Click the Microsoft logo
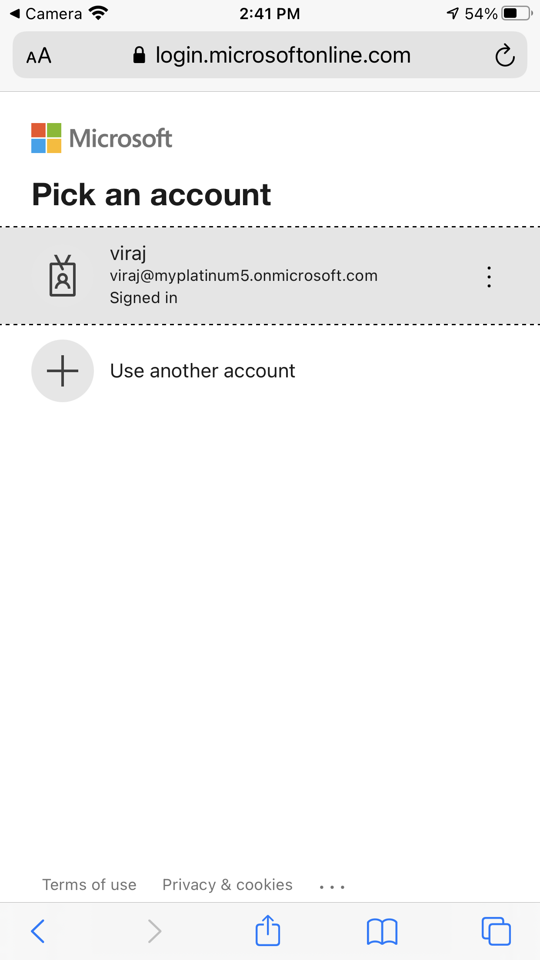540x960 pixels. [102, 138]
